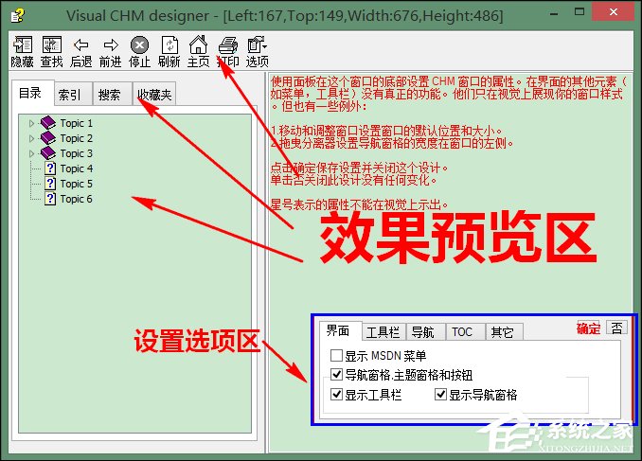The height and width of the screenshot is (461, 642).
Task: Select the Topic 4 label
Action: point(76,168)
